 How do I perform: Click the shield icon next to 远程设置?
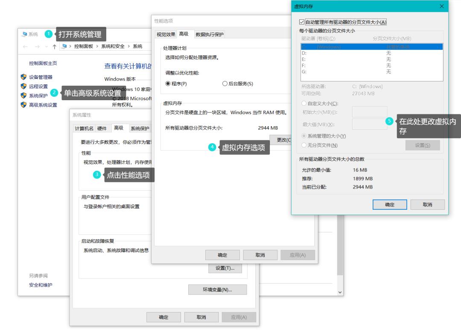[x=23, y=87]
